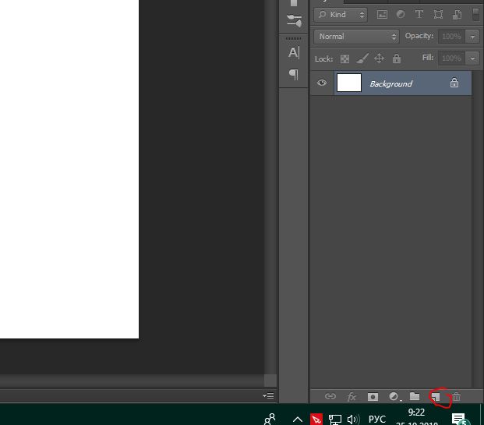Image resolution: width=484 pixels, height=425 pixels.
Task: Add a layer mask
Action: [x=373, y=397]
